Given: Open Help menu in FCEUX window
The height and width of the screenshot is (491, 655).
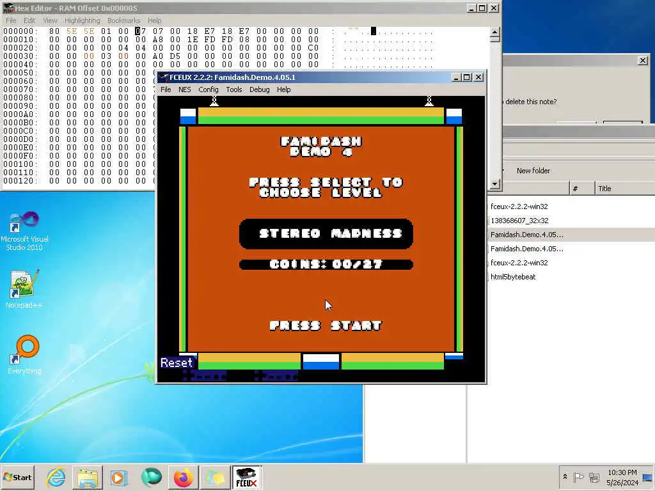Looking at the screenshot, I should (x=283, y=90).
